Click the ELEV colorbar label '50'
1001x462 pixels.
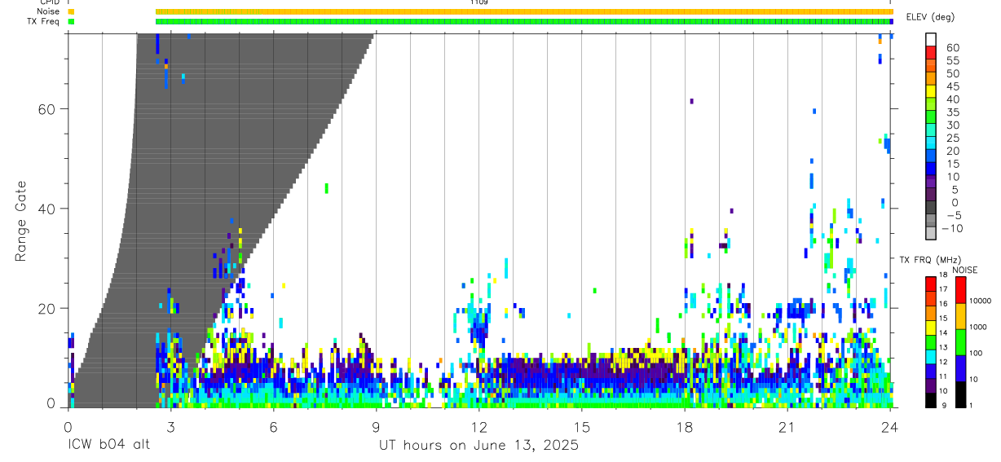coord(953,74)
